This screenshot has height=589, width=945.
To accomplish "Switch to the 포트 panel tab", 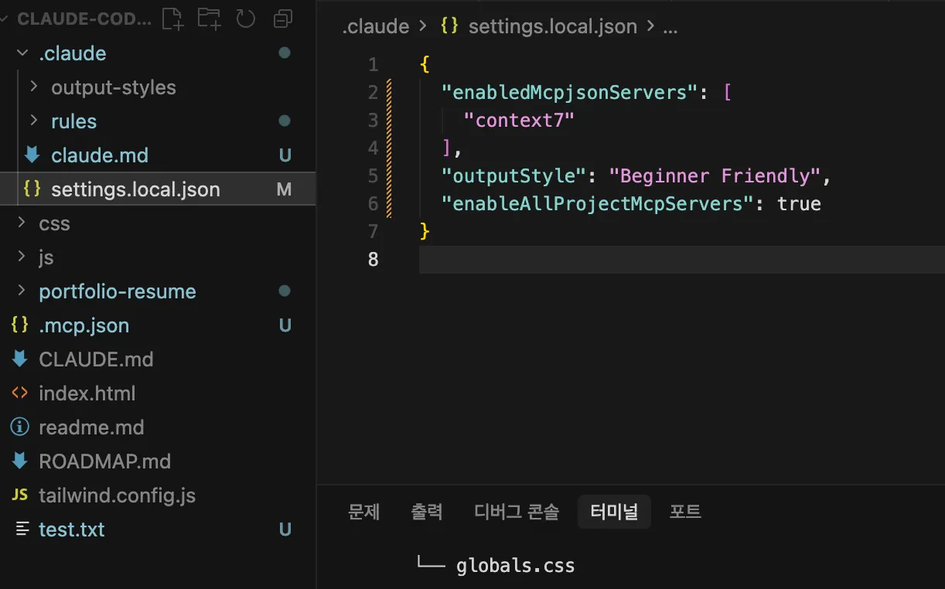I will pyautogui.click(x=685, y=512).
